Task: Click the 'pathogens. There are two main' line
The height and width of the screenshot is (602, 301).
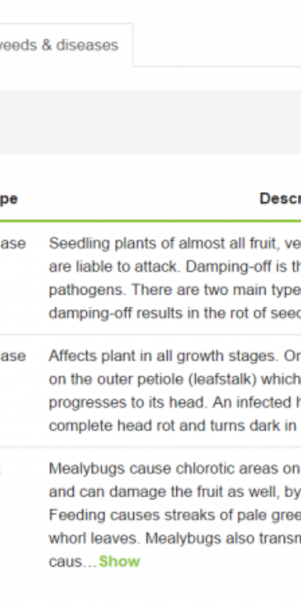Action: pyautogui.click(x=175, y=290)
